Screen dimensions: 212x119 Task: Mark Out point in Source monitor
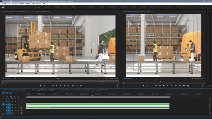tap(48, 86)
